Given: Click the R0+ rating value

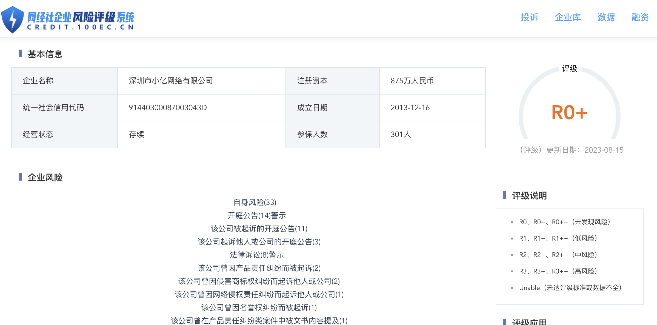Looking at the screenshot, I should 569,113.
